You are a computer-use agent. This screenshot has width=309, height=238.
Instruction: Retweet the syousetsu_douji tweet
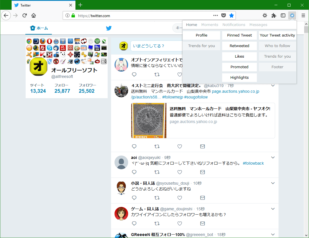(x=157, y=198)
